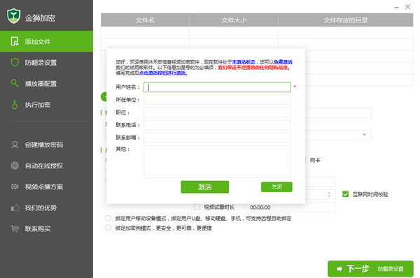Toggle the 互联网时间校验 checkbox

[346, 194]
